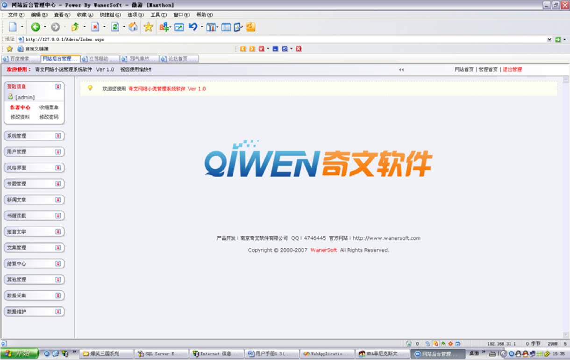This screenshot has height=360, width=570.
Task: Stop loading with the red X page icon
Action: pyautogui.click(x=95, y=27)
